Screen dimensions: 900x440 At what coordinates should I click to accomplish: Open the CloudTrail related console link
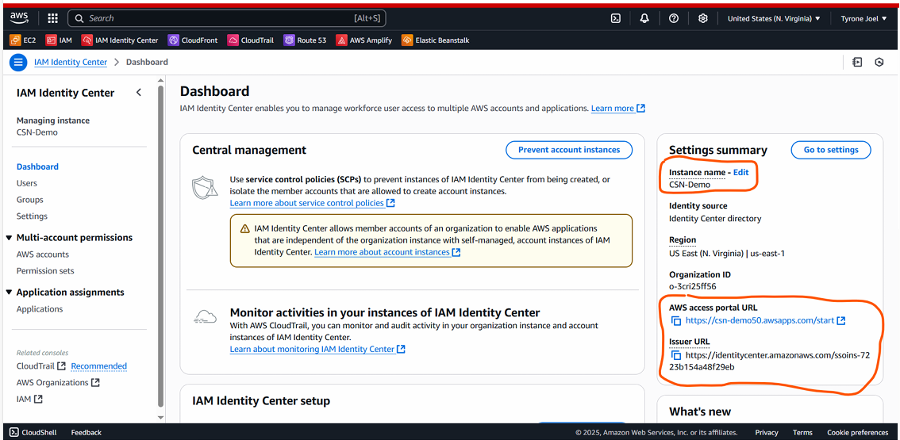coord(41,366)
